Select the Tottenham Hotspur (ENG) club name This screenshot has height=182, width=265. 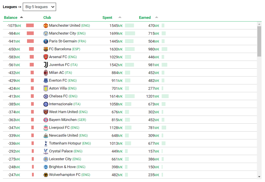click(70, 143)
